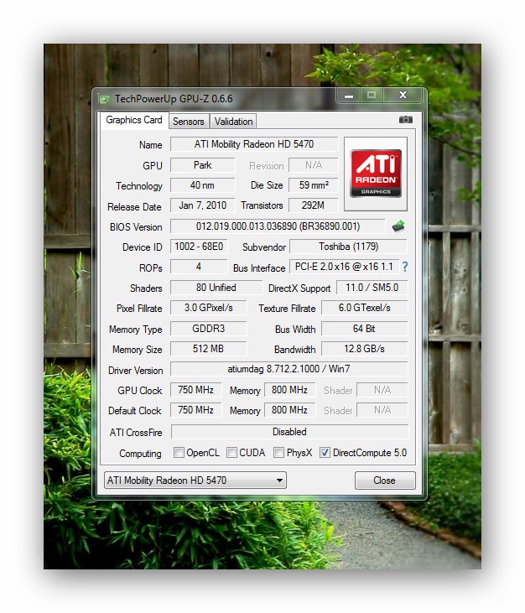Click the Transistors field 292M
The image size is (525, 613).
coord(314,205)
